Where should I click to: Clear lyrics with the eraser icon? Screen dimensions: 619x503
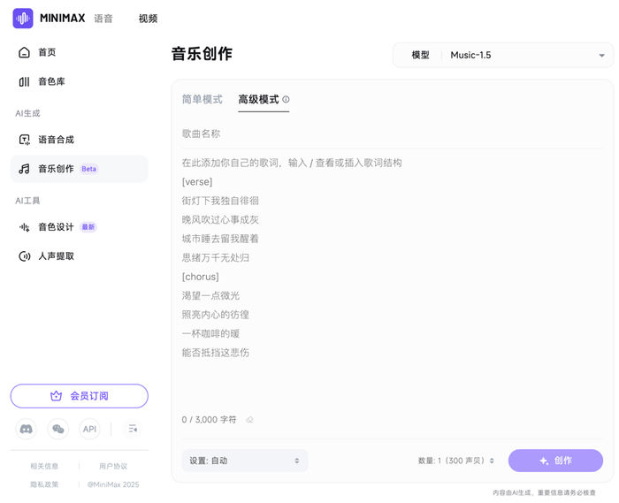(x=249, y=420)
